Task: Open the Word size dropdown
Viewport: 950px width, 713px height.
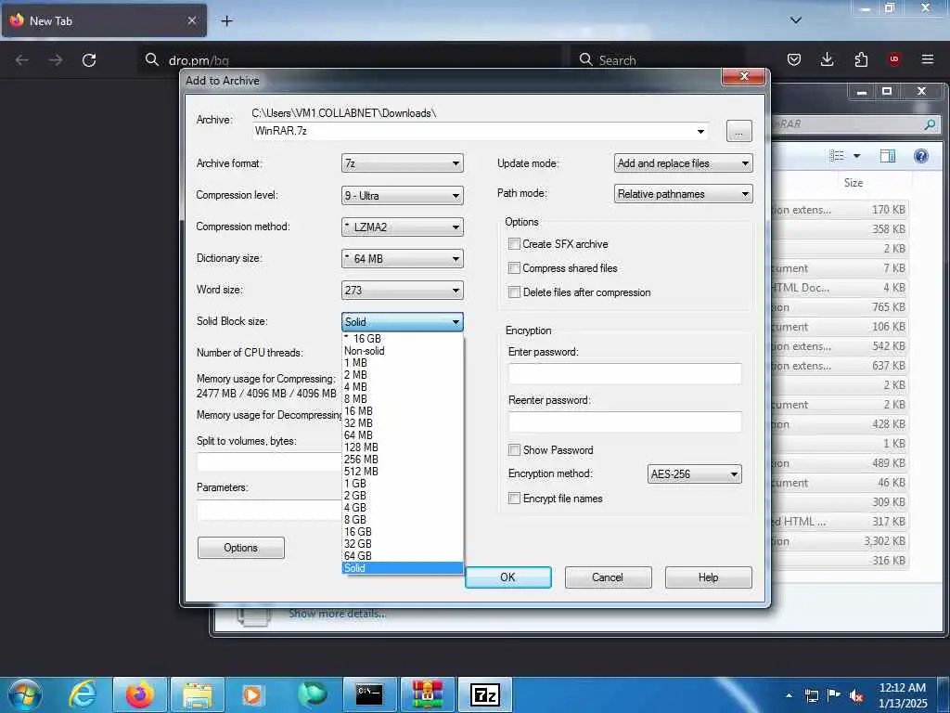Action: [x=403, y=290]
